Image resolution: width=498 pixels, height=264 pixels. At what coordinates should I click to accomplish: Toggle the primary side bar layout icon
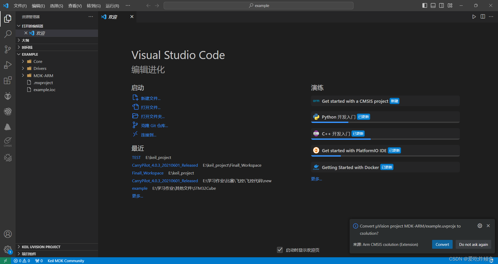point(425,5)
